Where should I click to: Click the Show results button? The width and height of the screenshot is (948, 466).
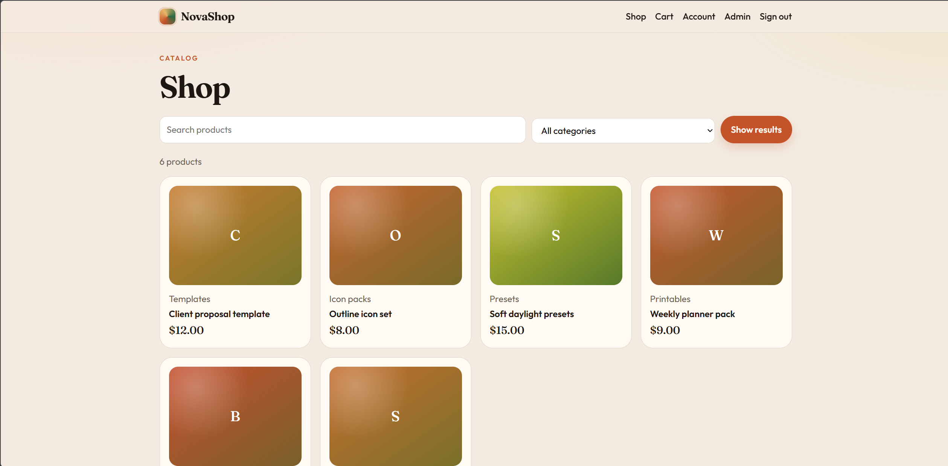point(756,130)
